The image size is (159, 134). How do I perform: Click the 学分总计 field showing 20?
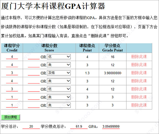[x=31, y=127]
